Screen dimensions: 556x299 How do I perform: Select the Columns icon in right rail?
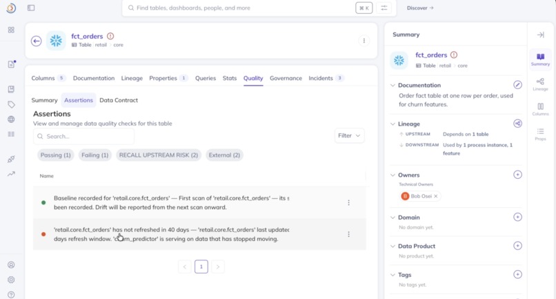tap(540, 109)
